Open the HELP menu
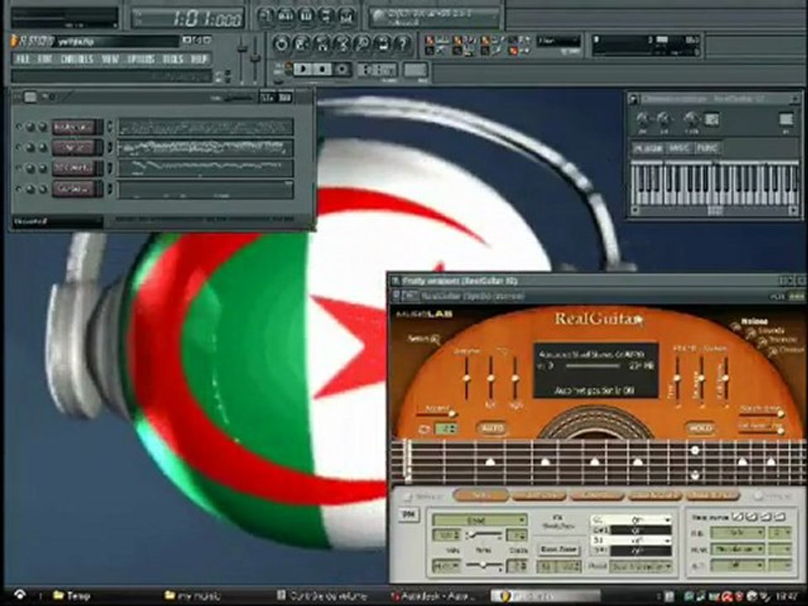808x606 pixels. click(199, 59)
